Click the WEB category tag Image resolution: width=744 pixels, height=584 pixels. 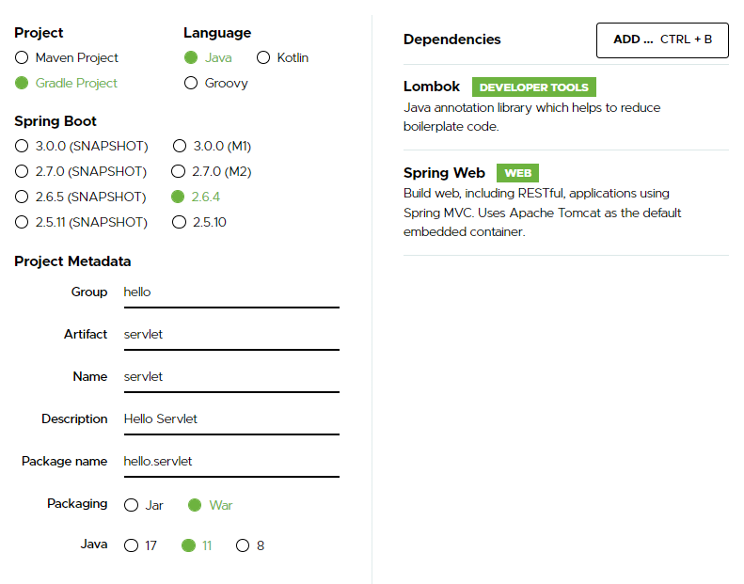(517, 173)
